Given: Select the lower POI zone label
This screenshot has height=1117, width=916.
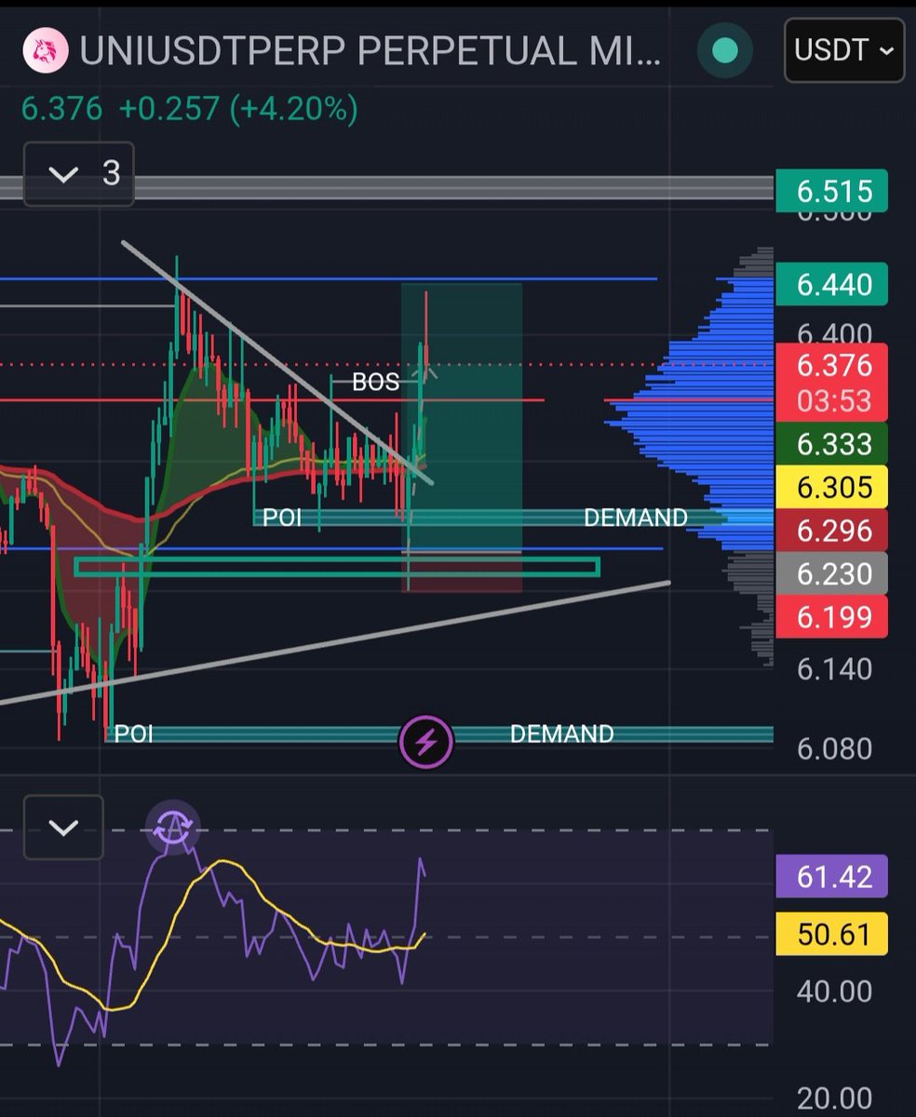Looking at the screenshot, I should 133,734.
